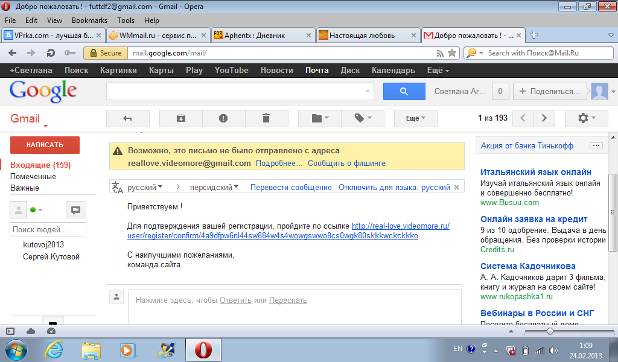Viewport: 618px width, 362px height.
Task: Switch to the Aphentx : Дневник tab
Action: [x=263, y=36]
